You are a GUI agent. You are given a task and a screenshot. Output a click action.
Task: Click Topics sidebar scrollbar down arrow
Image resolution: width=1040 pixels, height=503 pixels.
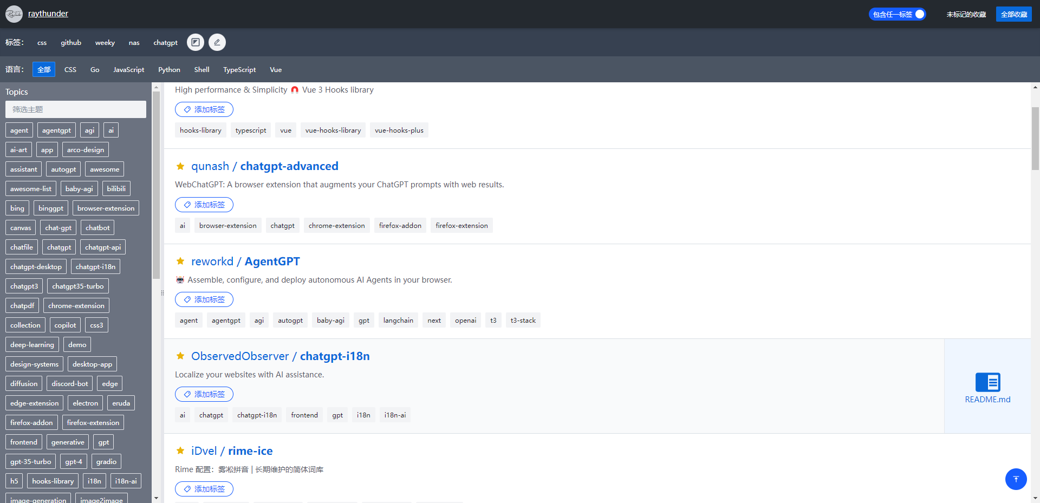click(x=156, y=498)
